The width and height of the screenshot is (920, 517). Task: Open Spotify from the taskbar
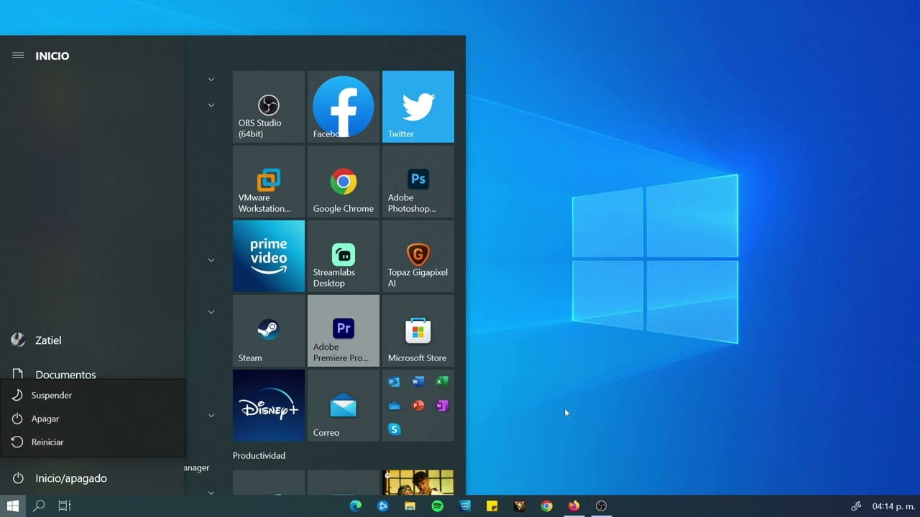point(437,506)
